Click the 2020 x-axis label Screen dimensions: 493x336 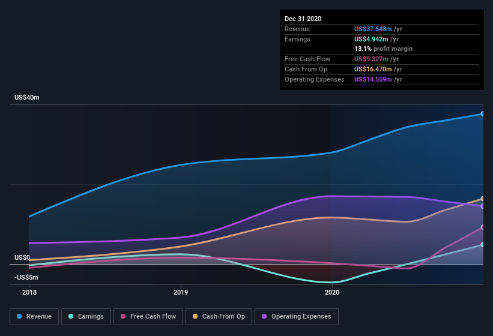coord(332,292)
